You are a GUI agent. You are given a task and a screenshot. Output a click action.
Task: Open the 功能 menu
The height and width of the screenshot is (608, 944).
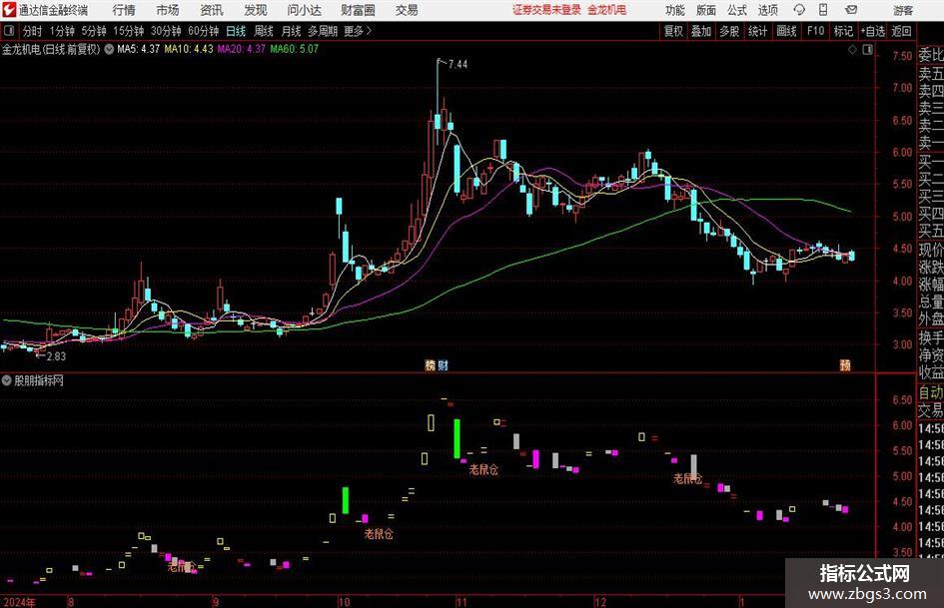click(x=675, y=10)
